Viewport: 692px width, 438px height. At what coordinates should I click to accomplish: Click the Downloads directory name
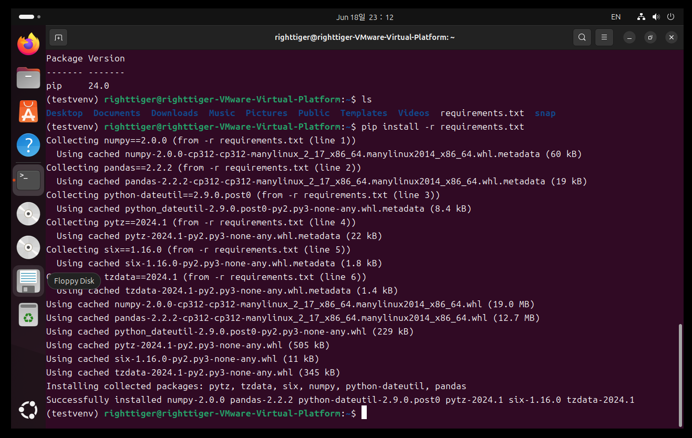point(175,113)
